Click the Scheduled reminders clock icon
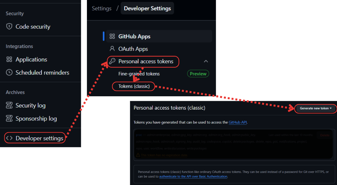This screenshot has width=337, height=185. point(9,73)
